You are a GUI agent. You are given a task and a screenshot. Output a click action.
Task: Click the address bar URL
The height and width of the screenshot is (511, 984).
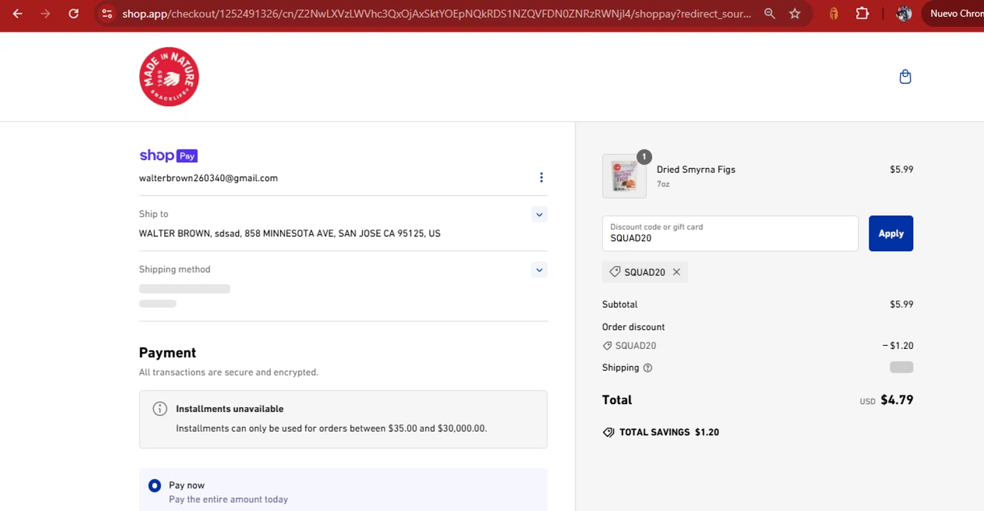click(436, 14)
